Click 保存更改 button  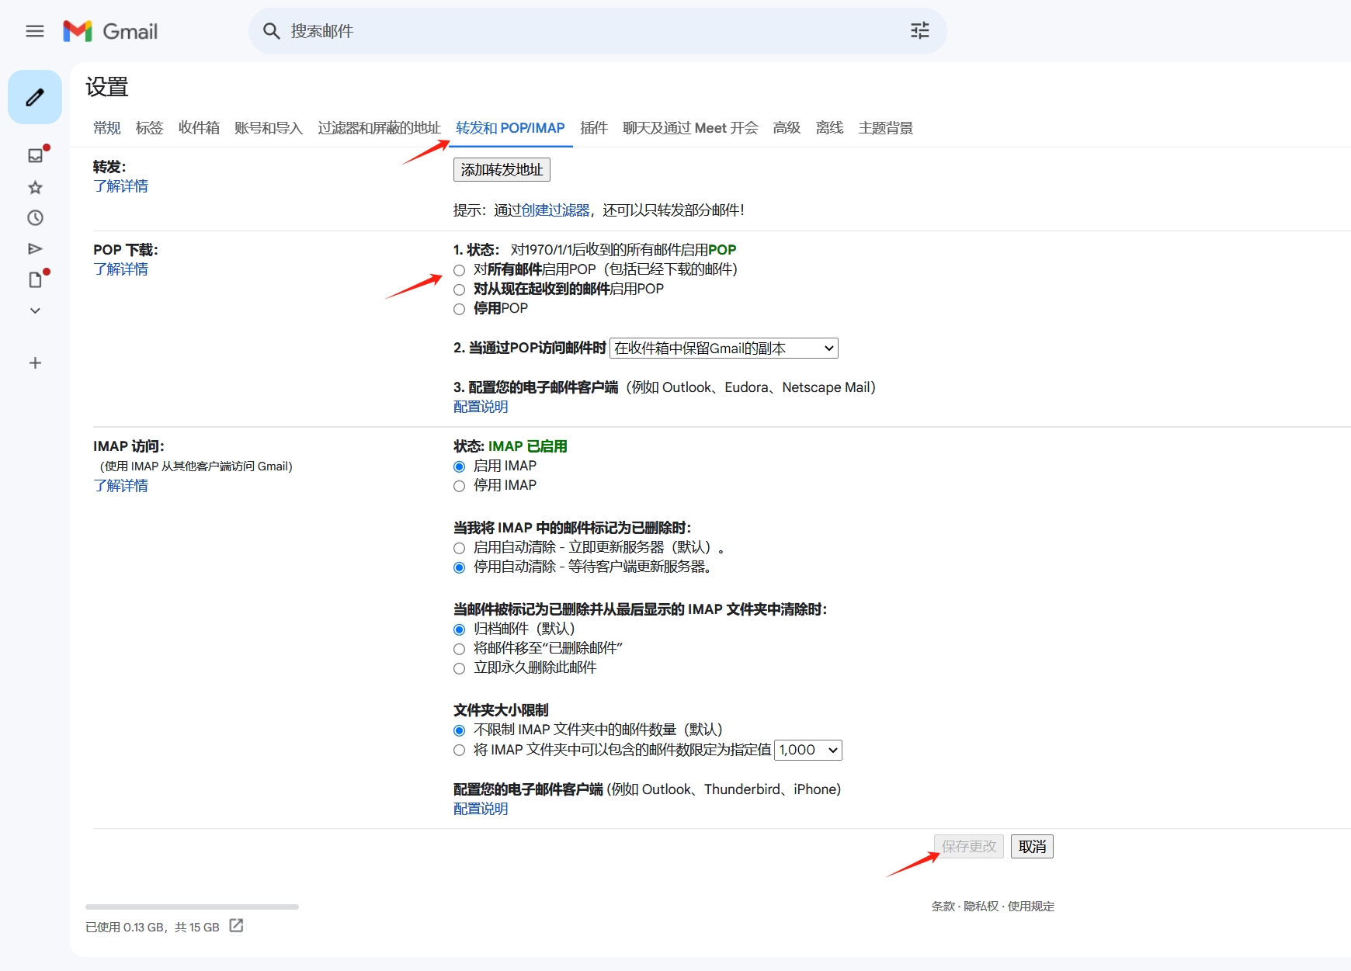point(969,847)
